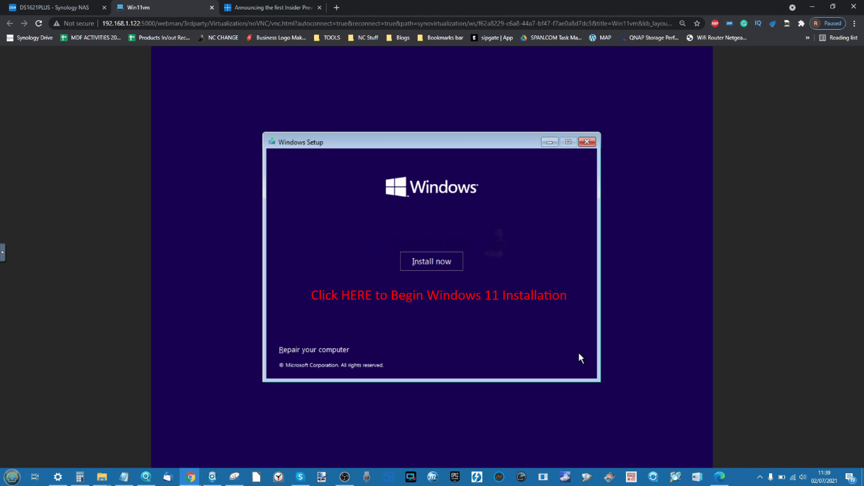Expand the noVNC control bar handle
Screen dimensions: 864x486
tap(3, 252)
